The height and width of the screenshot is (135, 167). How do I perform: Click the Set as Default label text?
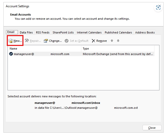click(79, 41)
